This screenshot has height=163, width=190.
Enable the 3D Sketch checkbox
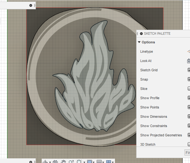(189, 144)
